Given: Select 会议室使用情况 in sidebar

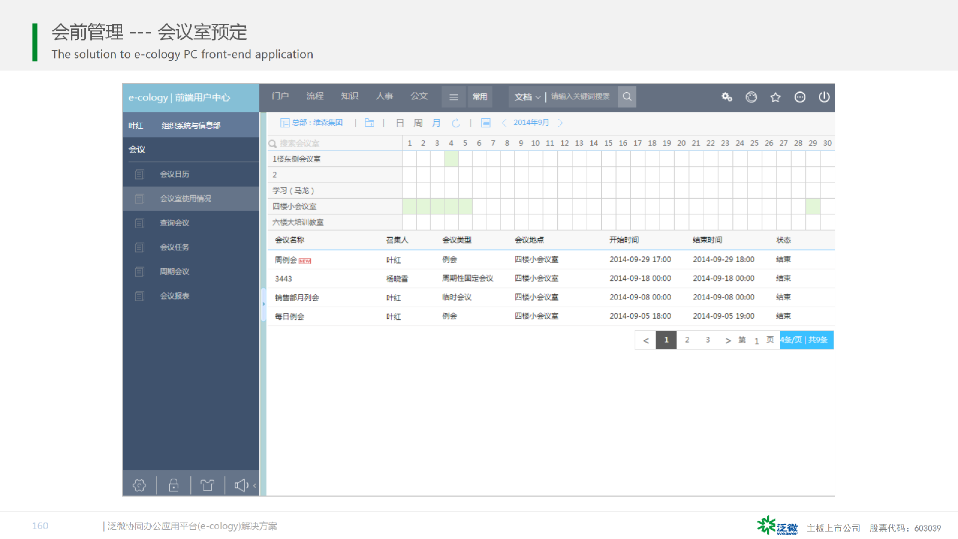Looking at the screenshot, I should [191, 199].
